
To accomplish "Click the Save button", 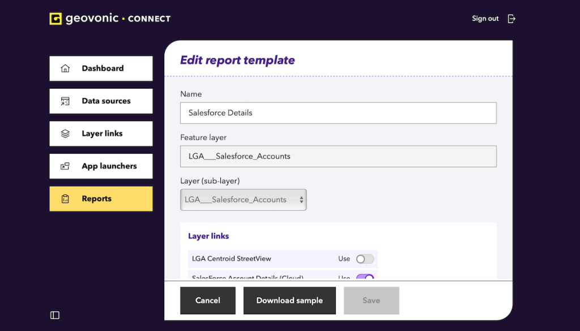I will (371, 300).
